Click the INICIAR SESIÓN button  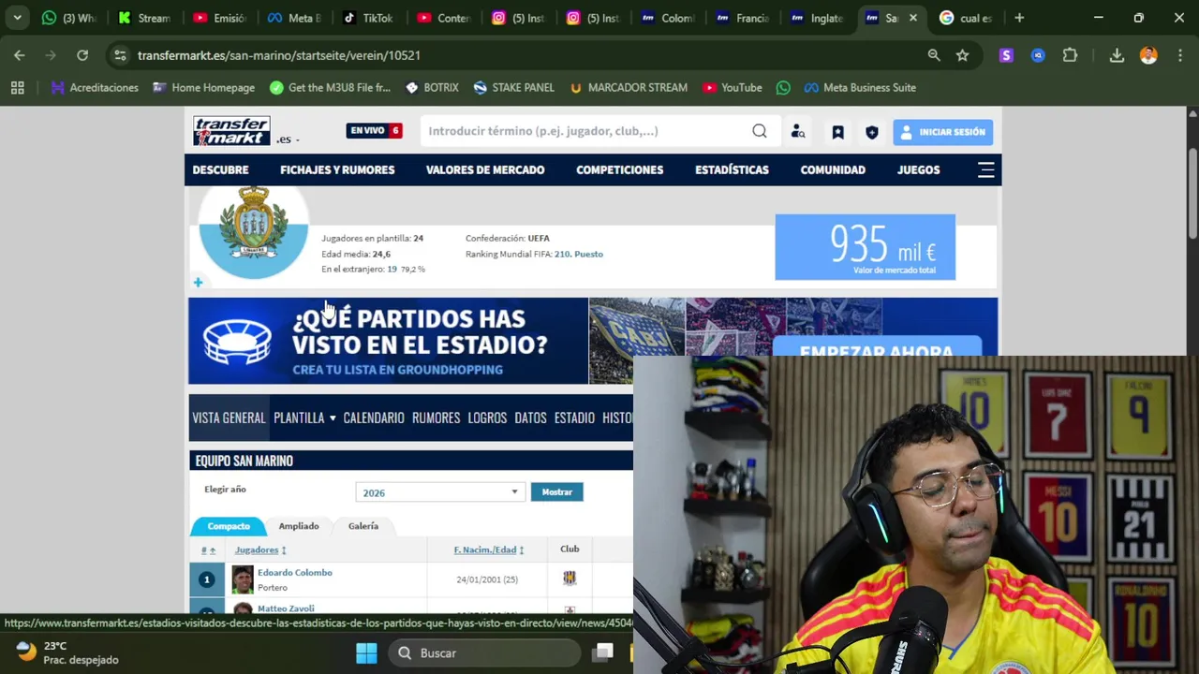[942, 132]
